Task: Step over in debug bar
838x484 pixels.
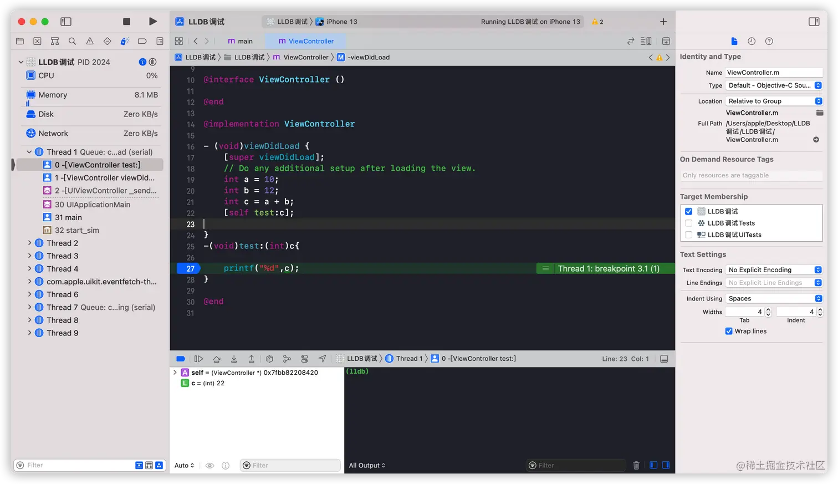Action: 217,359
